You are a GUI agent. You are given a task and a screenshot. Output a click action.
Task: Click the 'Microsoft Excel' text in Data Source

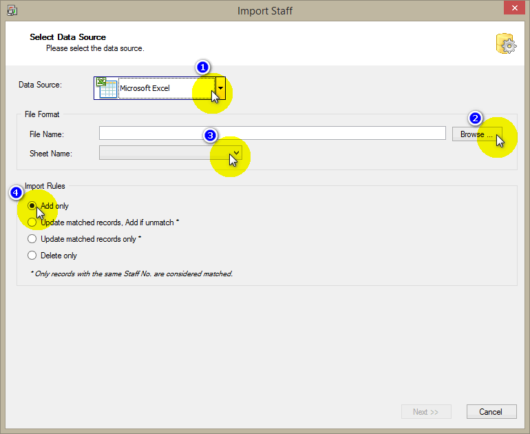145,88
